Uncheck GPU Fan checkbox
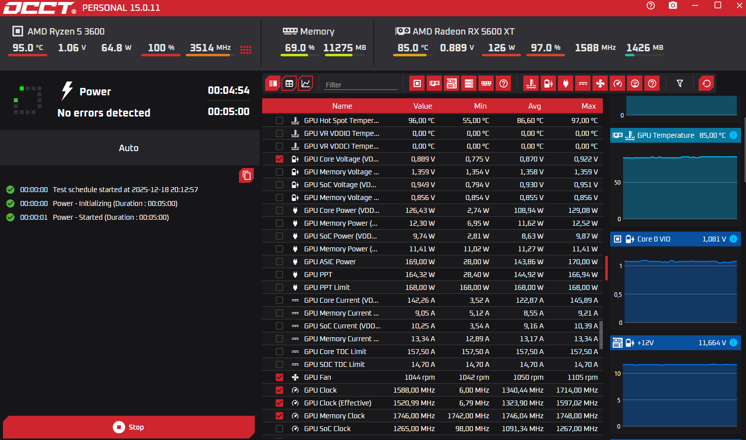This screenshot has width=746, height=440. point(279,377)
